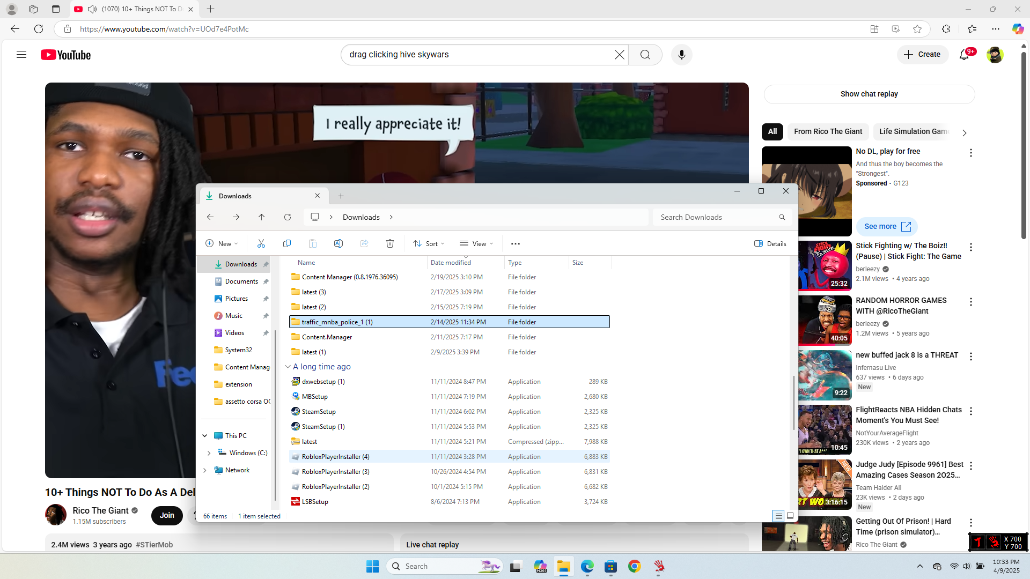The height and width of the screenshot is (579, 1030).
Task: Expand the Windows (C:) drive node
Action: 209,453
